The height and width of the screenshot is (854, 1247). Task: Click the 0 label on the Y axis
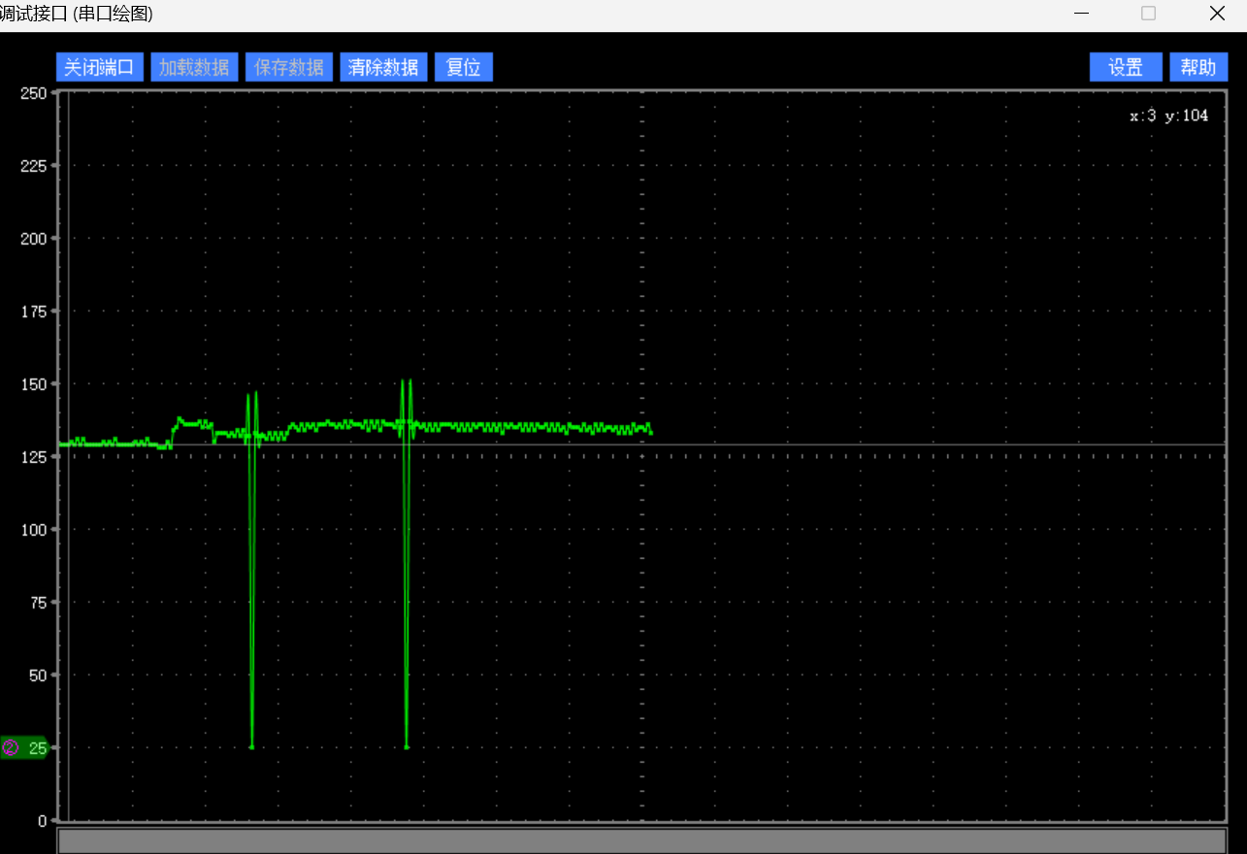42,820
